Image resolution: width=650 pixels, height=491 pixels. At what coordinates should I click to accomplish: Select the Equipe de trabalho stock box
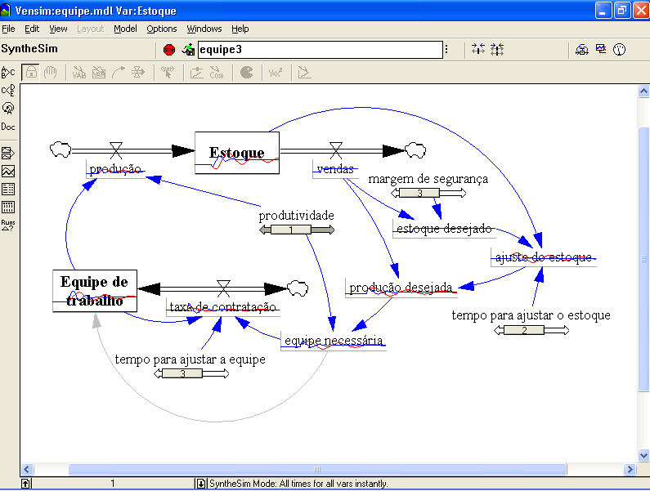(94, 291)
